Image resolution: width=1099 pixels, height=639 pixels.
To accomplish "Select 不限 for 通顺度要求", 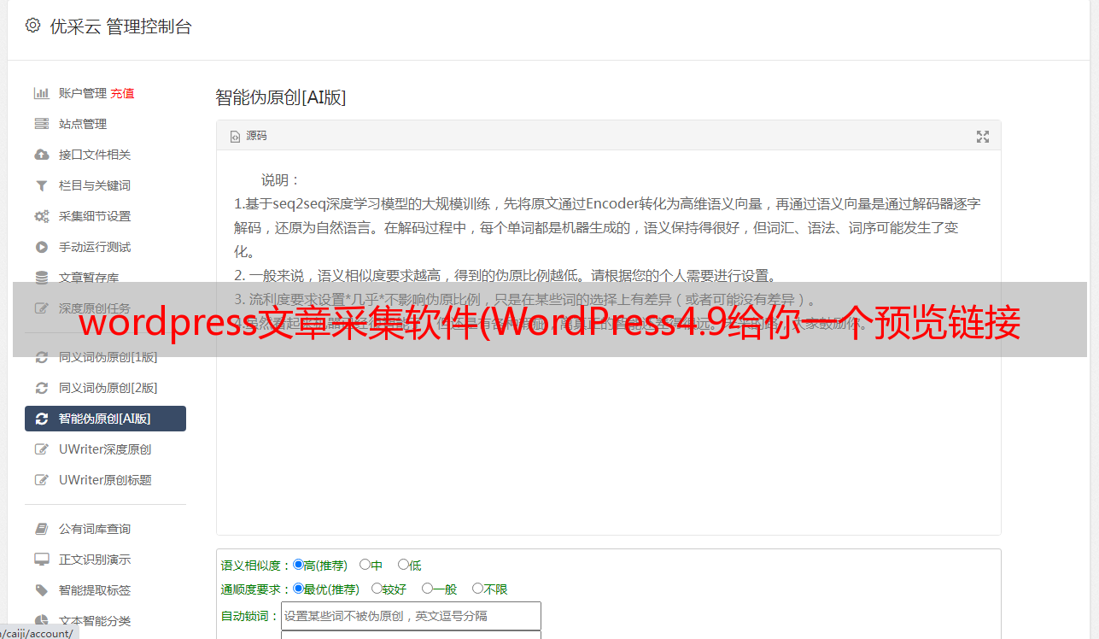I will tap(477, 589).
